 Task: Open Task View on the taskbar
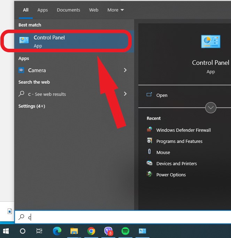click(39, 231)
